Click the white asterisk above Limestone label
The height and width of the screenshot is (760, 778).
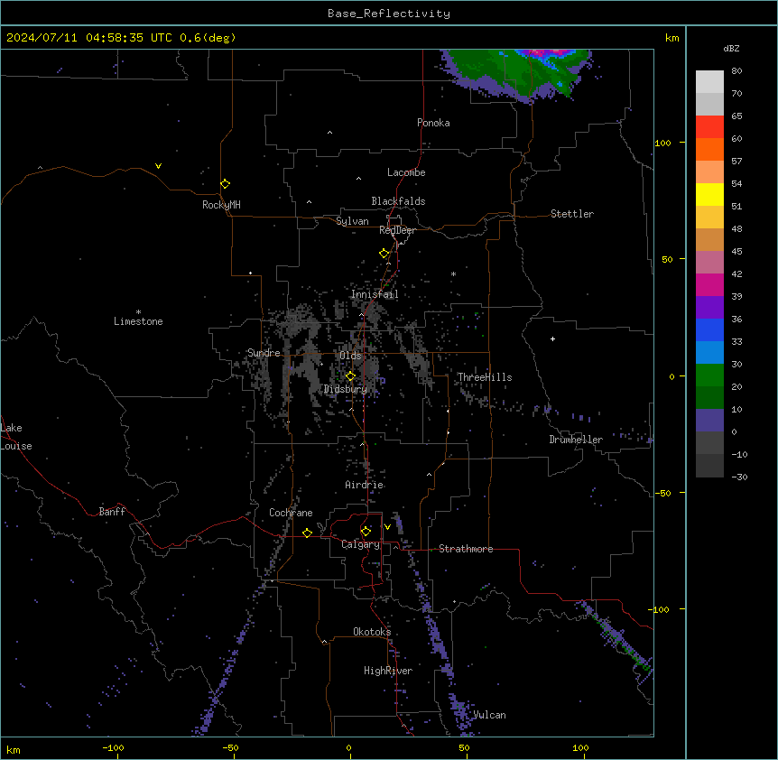click(x=138, y=312)
